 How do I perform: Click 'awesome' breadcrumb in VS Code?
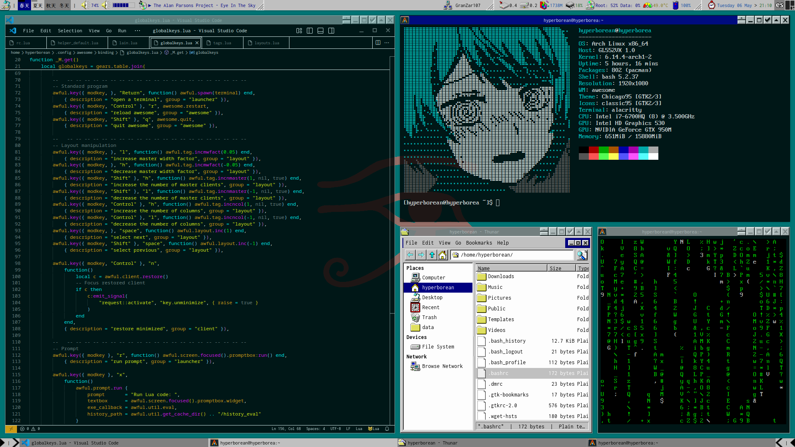pyautogui.click(x=84, y=53)
